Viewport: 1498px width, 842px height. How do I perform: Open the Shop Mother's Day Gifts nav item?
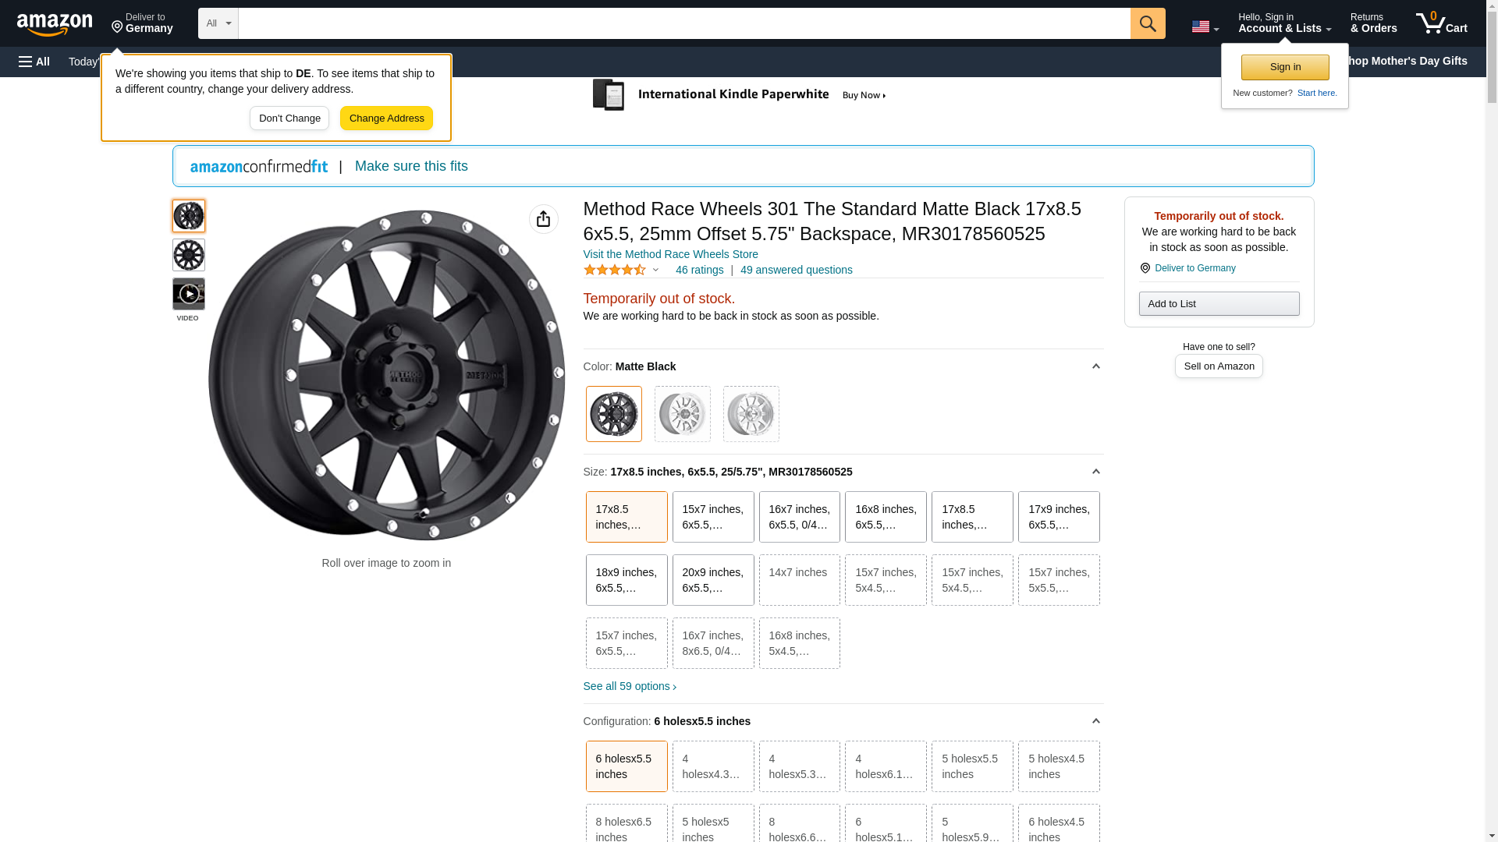point(1411,61)
